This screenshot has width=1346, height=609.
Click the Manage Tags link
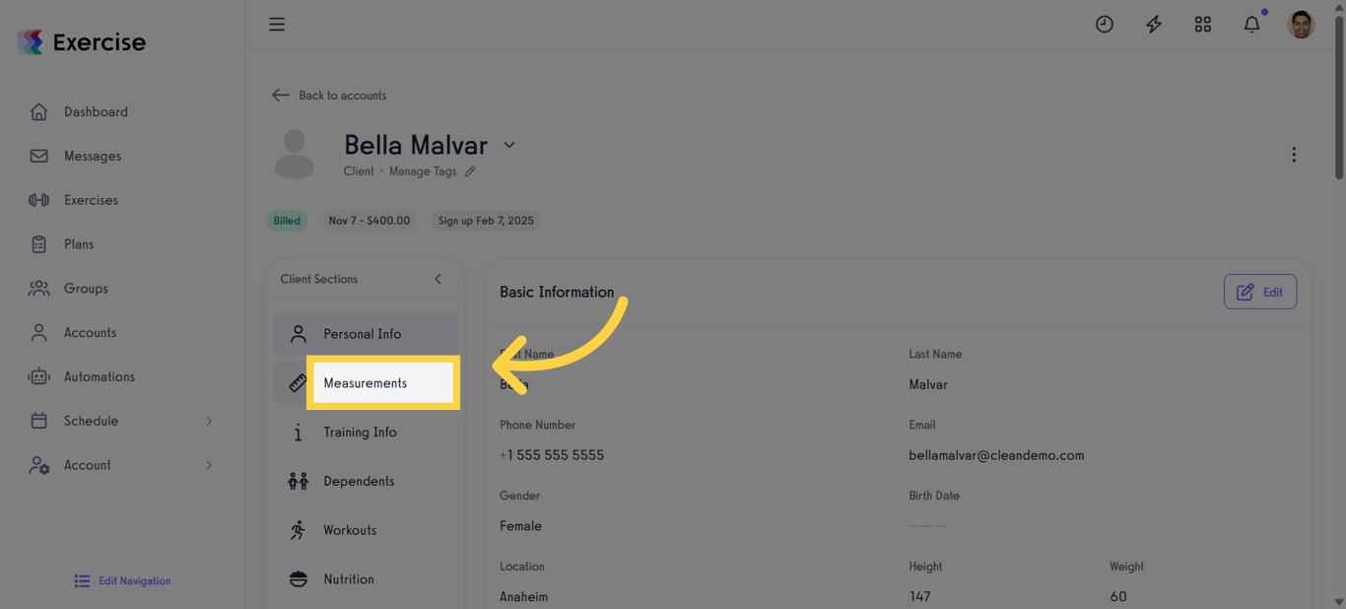tap(423, 171)
